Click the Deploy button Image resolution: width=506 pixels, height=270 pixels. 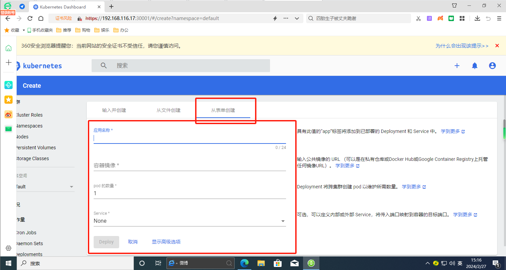click(x=106, y=242)
